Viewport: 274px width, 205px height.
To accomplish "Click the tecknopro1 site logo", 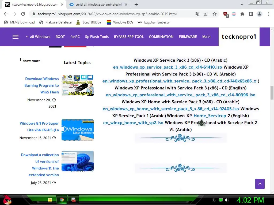I will coord(239,37).
